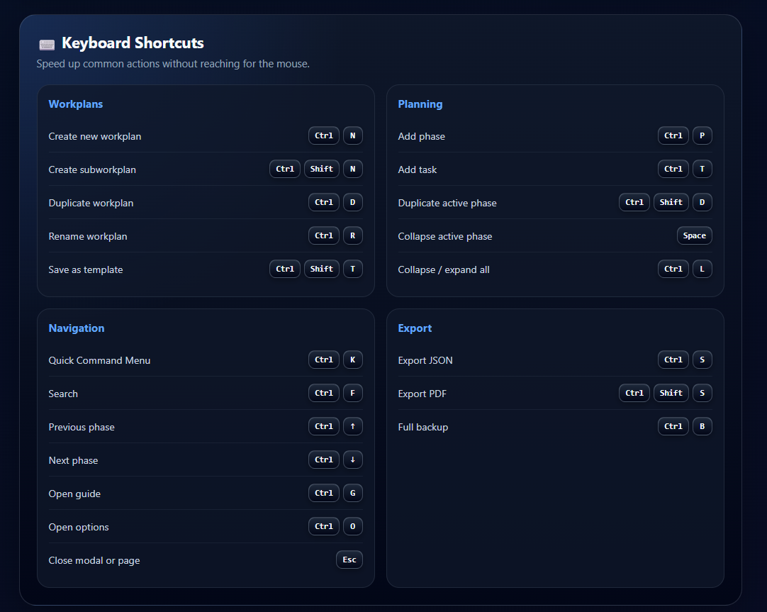Select the 'Duplicate active phase' label
Viewport: 767px width, 612px height.
coord(447,203)
